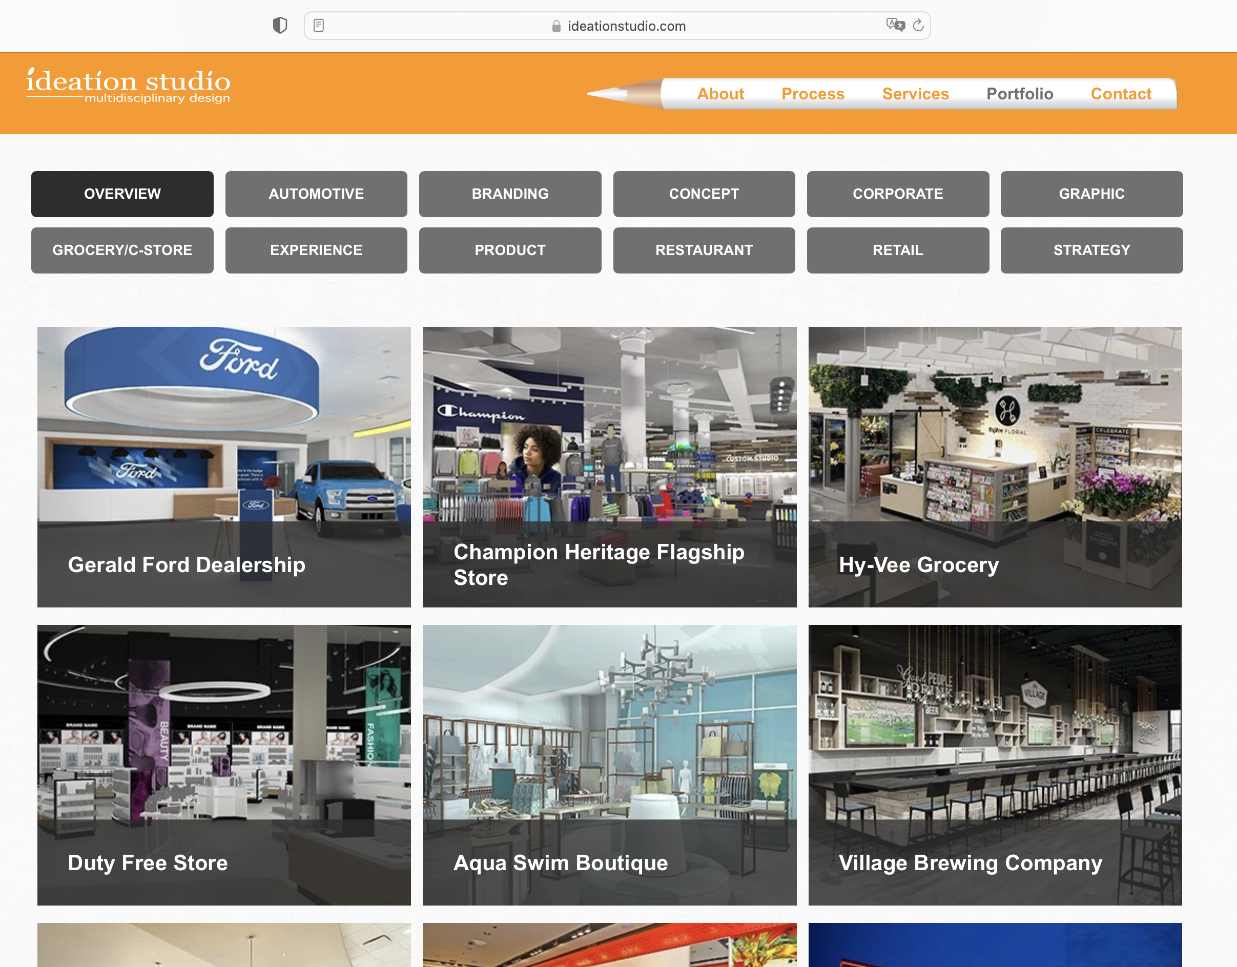Open the Village Brewing Company project
1237x967 pixels.
pos(995,765)
